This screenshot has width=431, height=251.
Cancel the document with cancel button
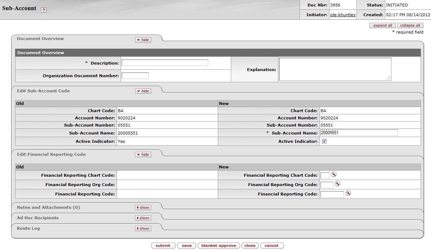(x=271, y=246)
